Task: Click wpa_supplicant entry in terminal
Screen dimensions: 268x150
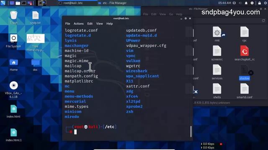Action: [x=142, y=76]
